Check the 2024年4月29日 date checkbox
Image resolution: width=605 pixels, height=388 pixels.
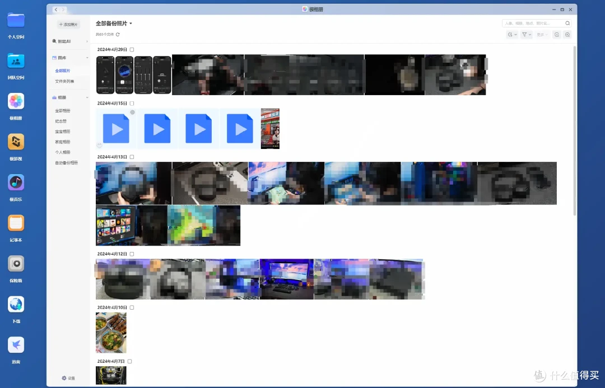pos(132,50)
